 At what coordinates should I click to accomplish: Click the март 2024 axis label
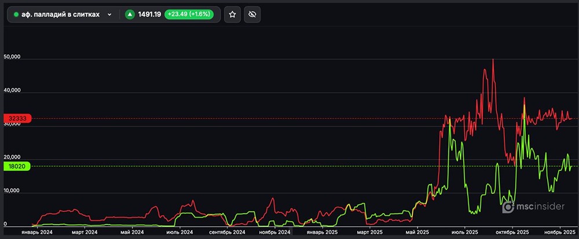pyautogui.click(x=85, y=233)
